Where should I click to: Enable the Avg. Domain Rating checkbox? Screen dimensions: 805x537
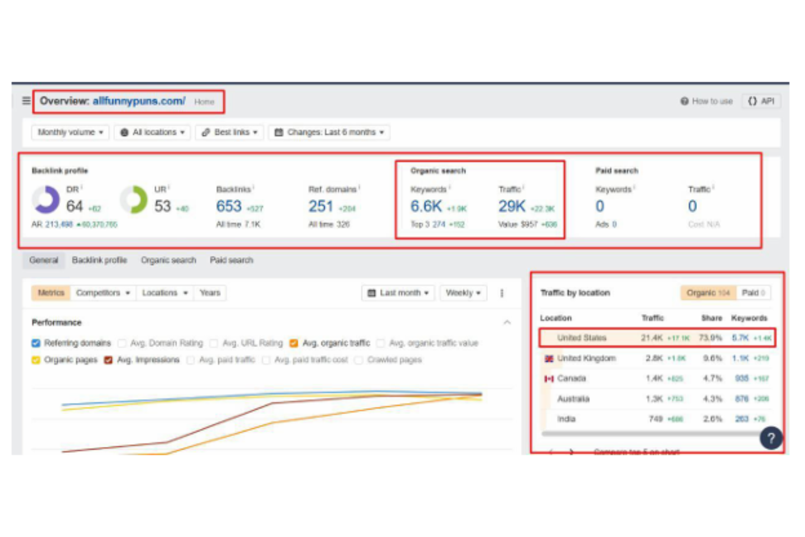click(122, 343)
